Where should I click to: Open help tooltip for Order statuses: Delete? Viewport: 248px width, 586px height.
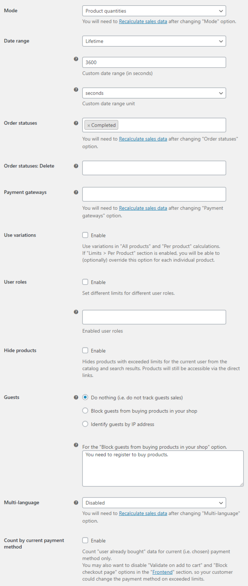point(76,166)
